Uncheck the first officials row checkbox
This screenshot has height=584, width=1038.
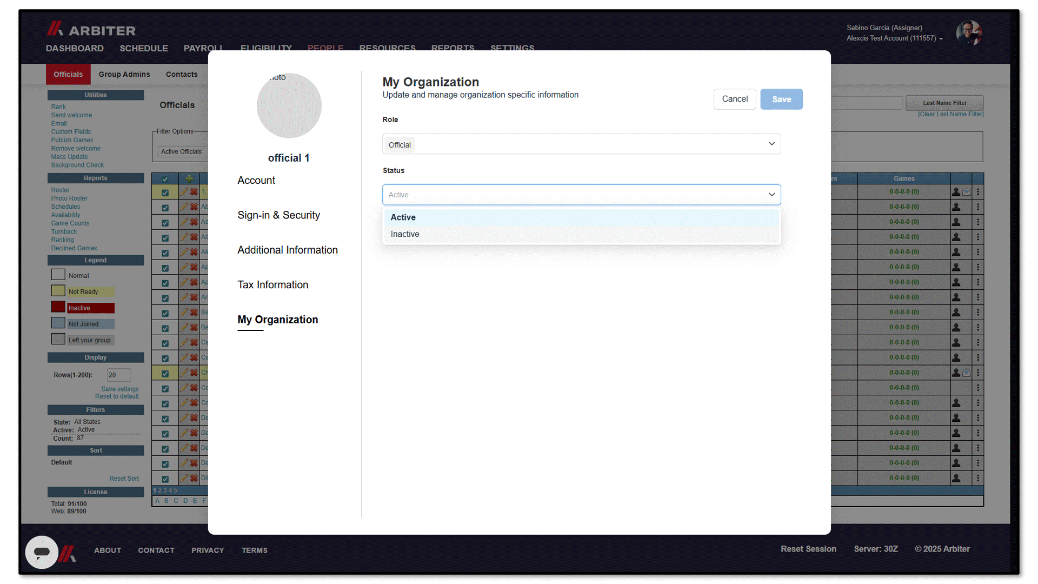165,193
